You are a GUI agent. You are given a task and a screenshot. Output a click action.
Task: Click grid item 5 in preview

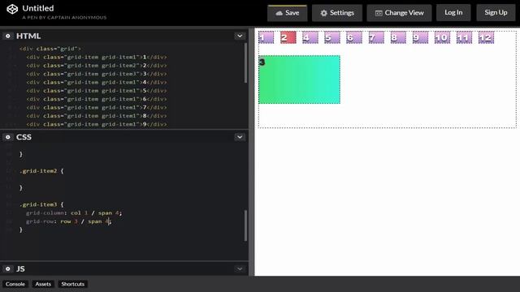click(x=332, y=37)
